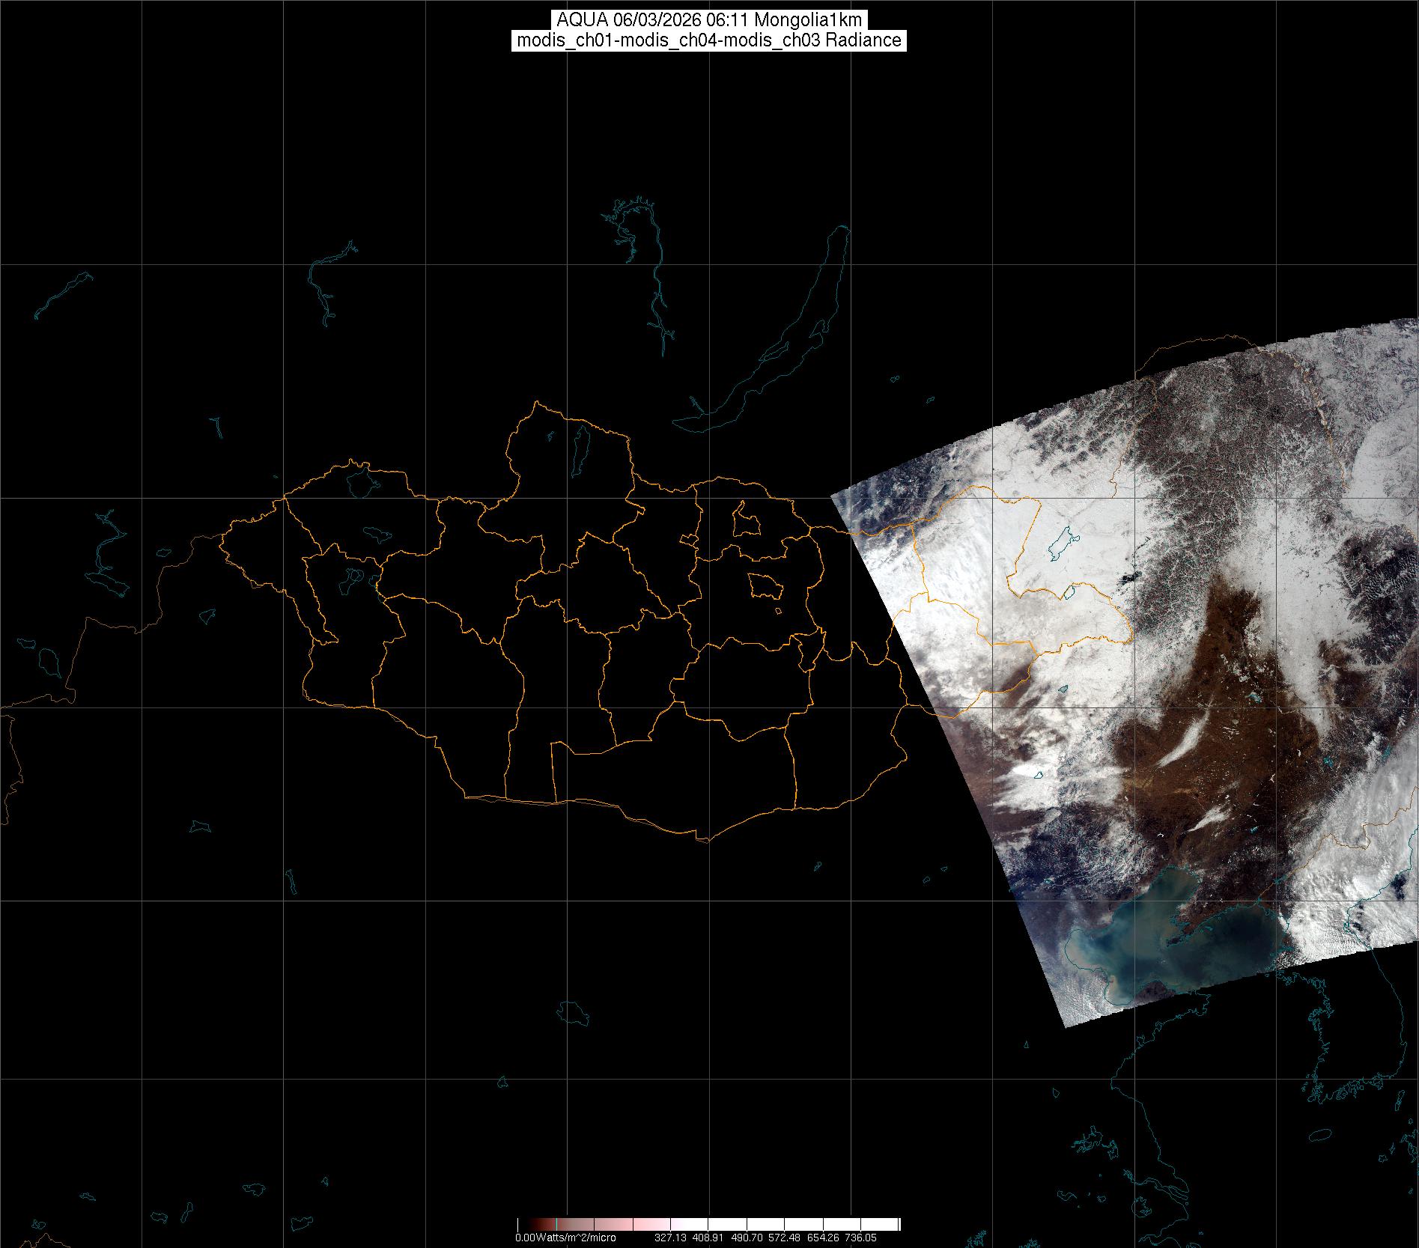This screenshot has height=1248, width=1419.
Task: Click the 736.05 colorbar value
Action: pos(860,1238)
